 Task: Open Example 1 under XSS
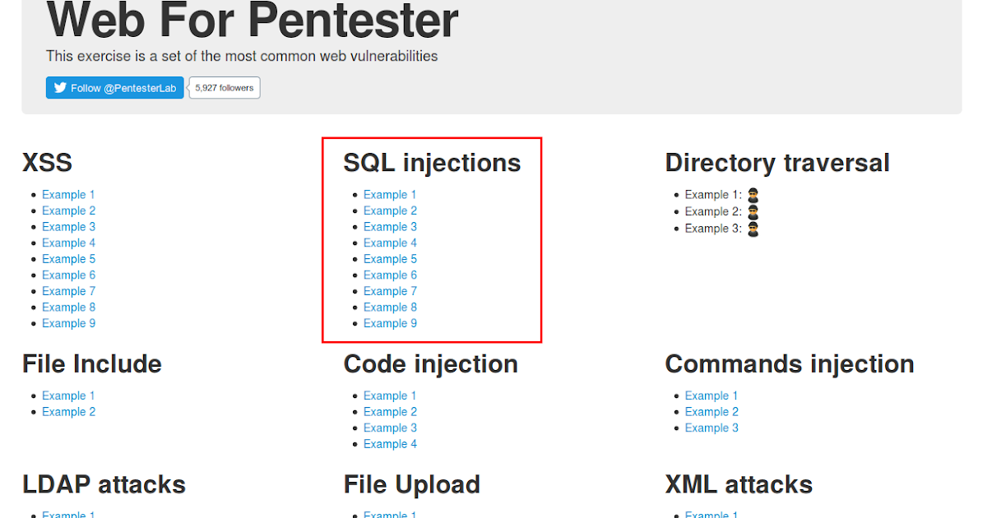(68, 194)
